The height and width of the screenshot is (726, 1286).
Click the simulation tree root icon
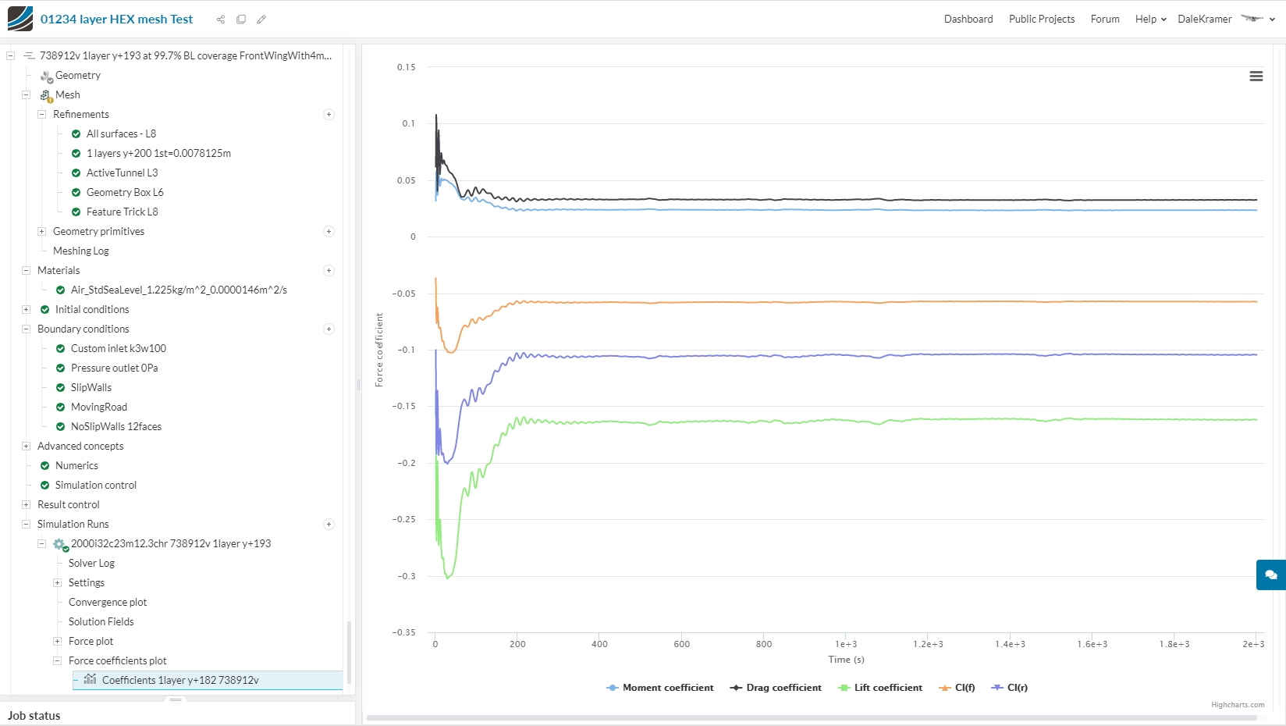29,56
